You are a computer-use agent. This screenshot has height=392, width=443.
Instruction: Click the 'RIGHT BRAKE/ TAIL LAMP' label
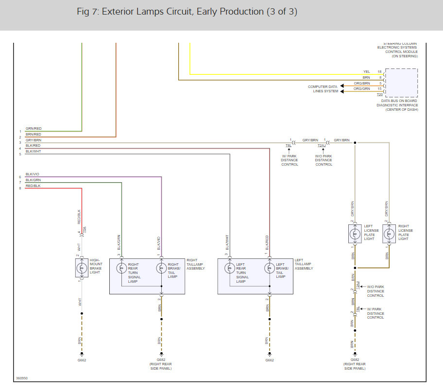[174, 271]
